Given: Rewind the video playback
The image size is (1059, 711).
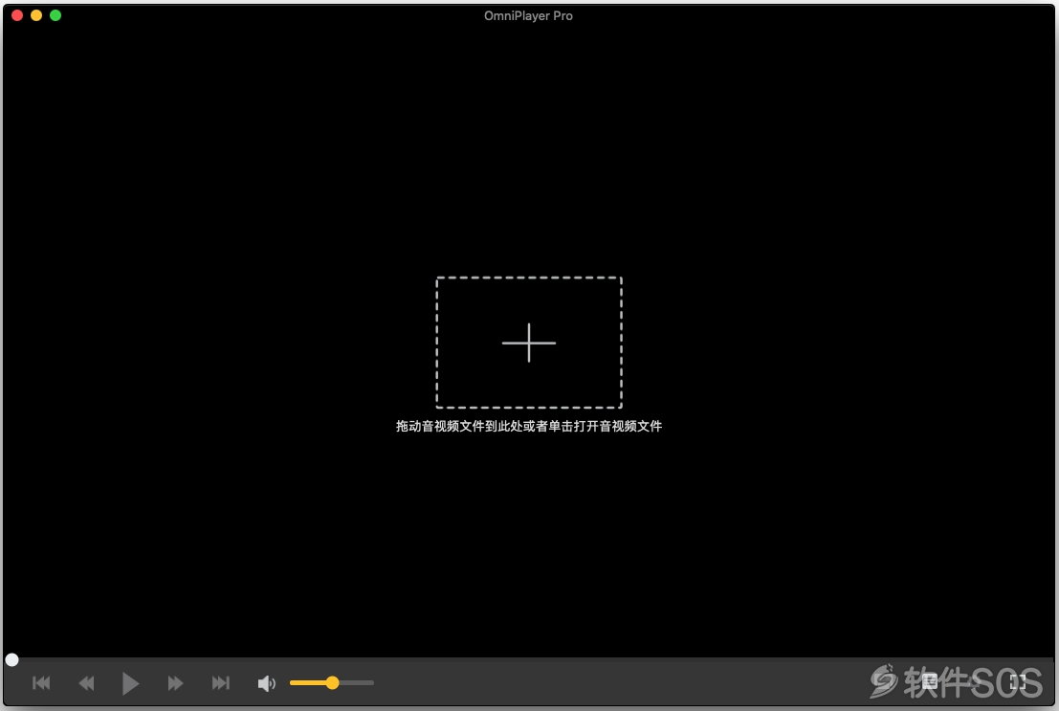Looking at the screenshot, I should 86,683.
